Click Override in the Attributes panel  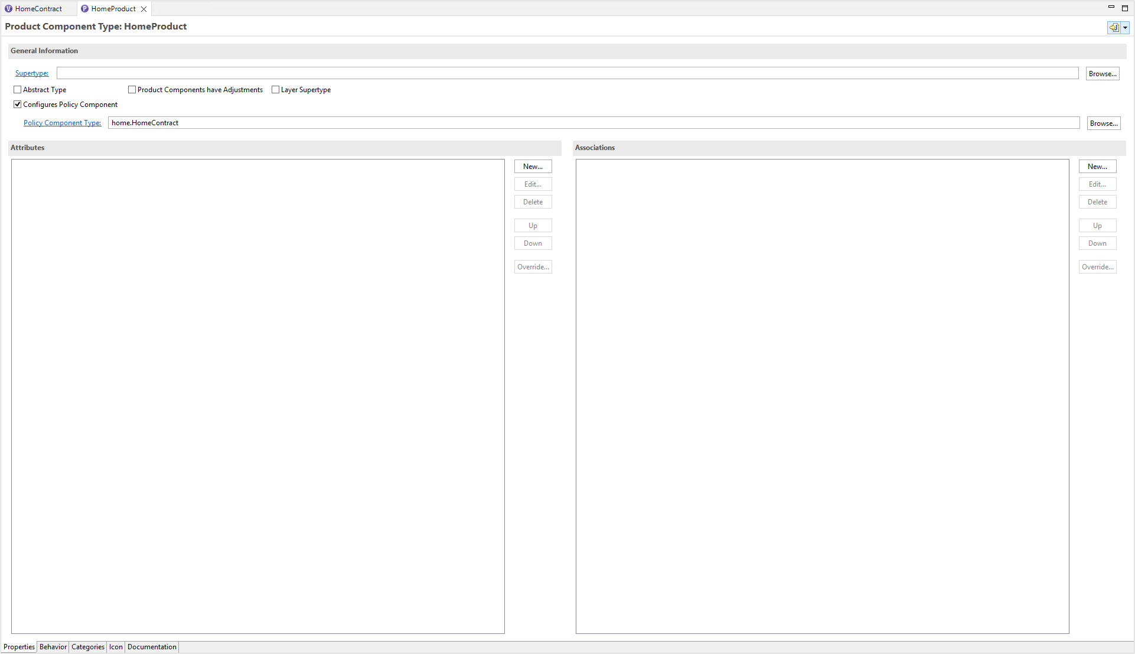tap(533, 266)
